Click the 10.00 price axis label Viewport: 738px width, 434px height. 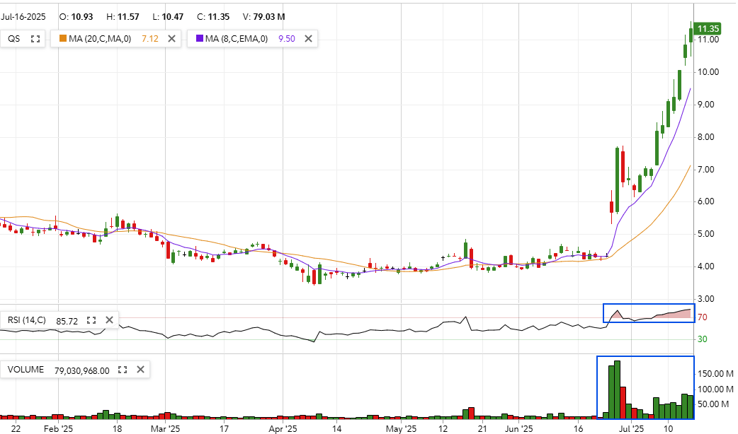[x=708, y=72]
